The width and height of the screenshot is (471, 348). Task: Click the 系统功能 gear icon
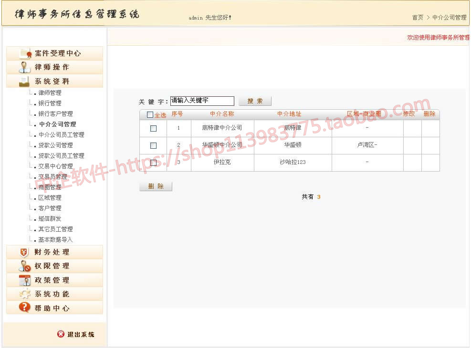point(25,294)
